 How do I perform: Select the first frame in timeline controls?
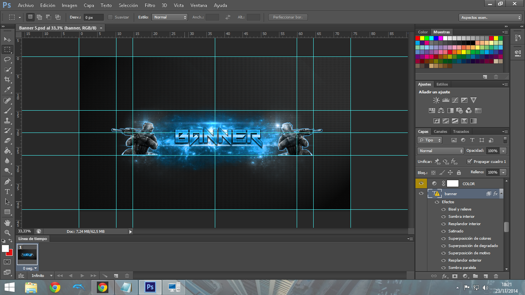pos(60,276)
